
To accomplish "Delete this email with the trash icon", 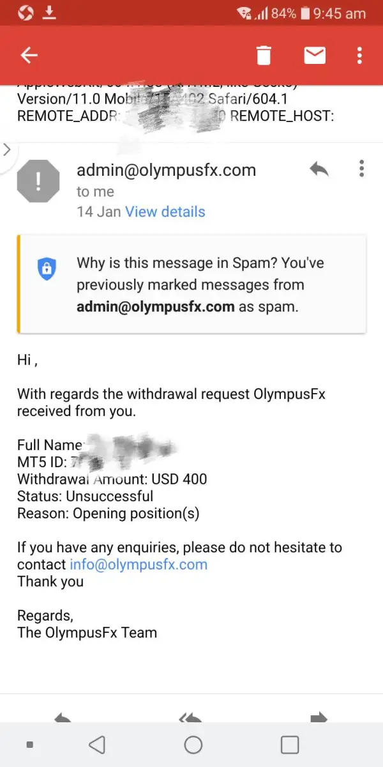I will click(x=264, y=56).
